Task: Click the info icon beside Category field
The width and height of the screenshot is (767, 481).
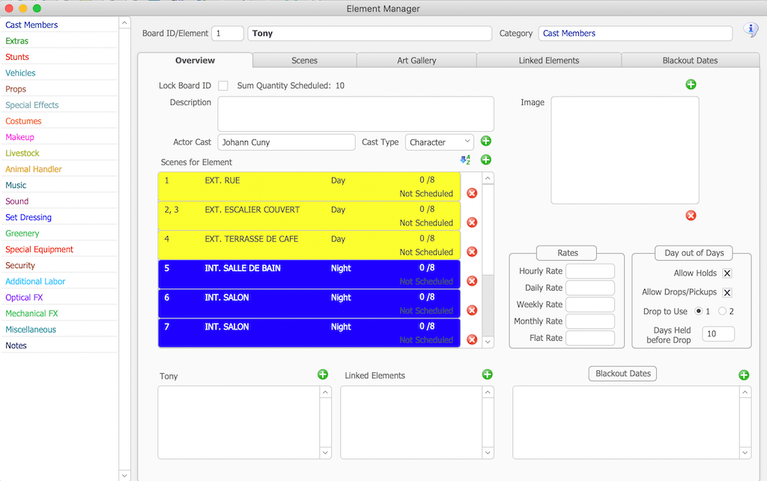Action: click(750, 30)
